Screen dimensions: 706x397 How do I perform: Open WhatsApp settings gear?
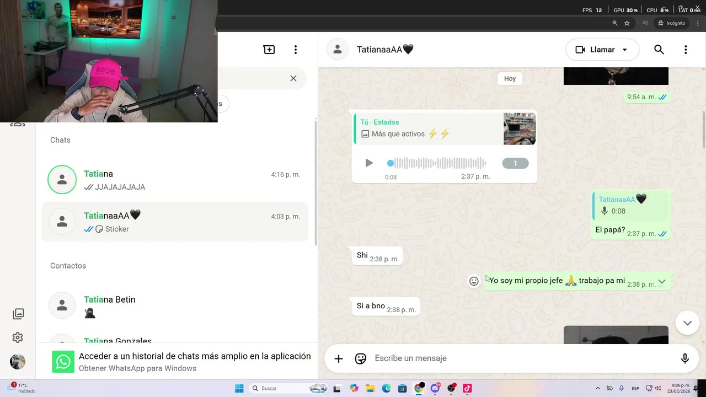18,337
